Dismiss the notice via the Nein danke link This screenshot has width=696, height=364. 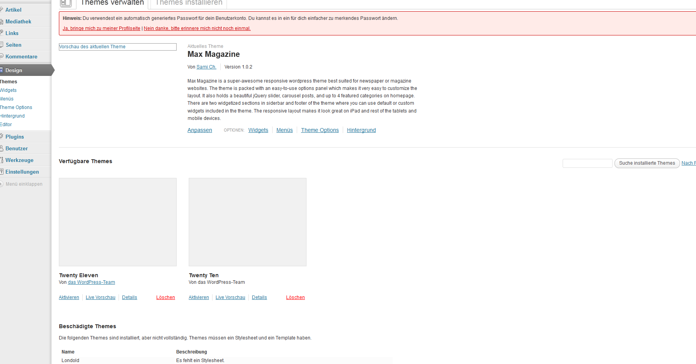click(197, 28)
